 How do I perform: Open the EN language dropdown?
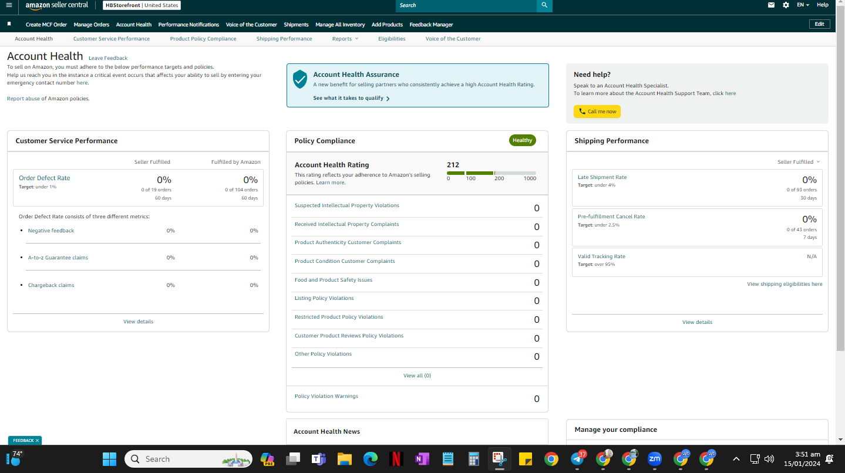tap(803, 5)
